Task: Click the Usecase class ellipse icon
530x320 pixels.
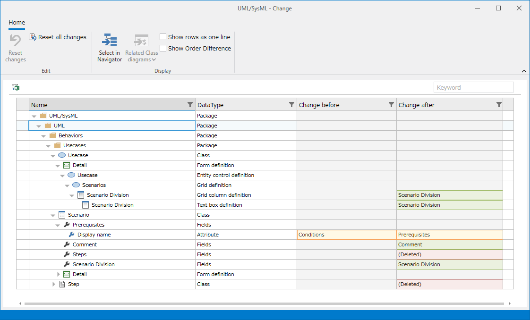Action: pyautogui.click(x=62, y=155)
